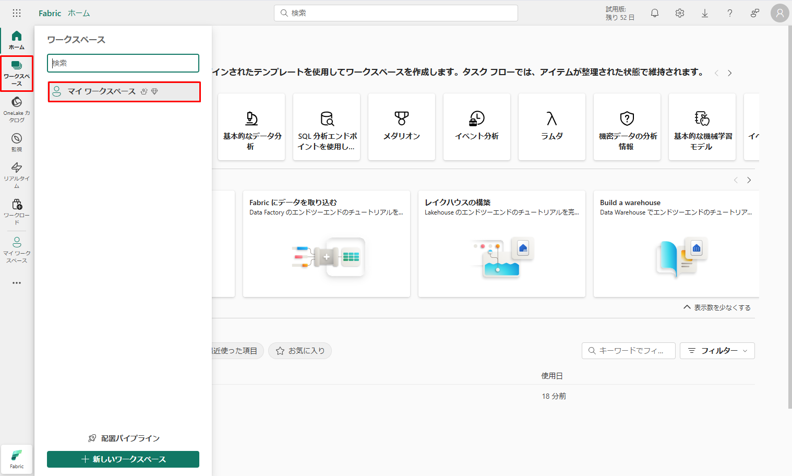Open the ワークロード sidebar icon

pyautogui.click(x=17, y=210)
